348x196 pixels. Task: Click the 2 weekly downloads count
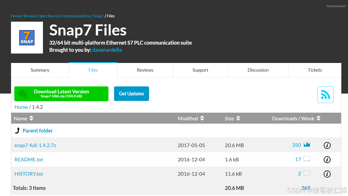pyautogui.click(x=299, y=174)
